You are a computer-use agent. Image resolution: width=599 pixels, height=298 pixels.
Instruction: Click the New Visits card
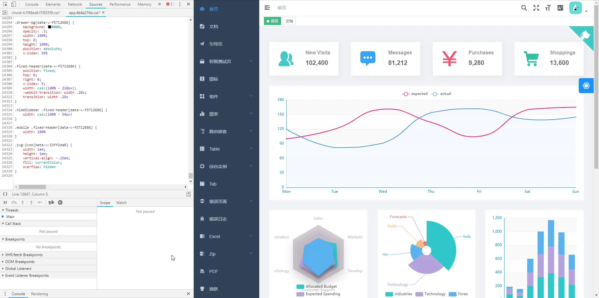(x=304, y=59)
